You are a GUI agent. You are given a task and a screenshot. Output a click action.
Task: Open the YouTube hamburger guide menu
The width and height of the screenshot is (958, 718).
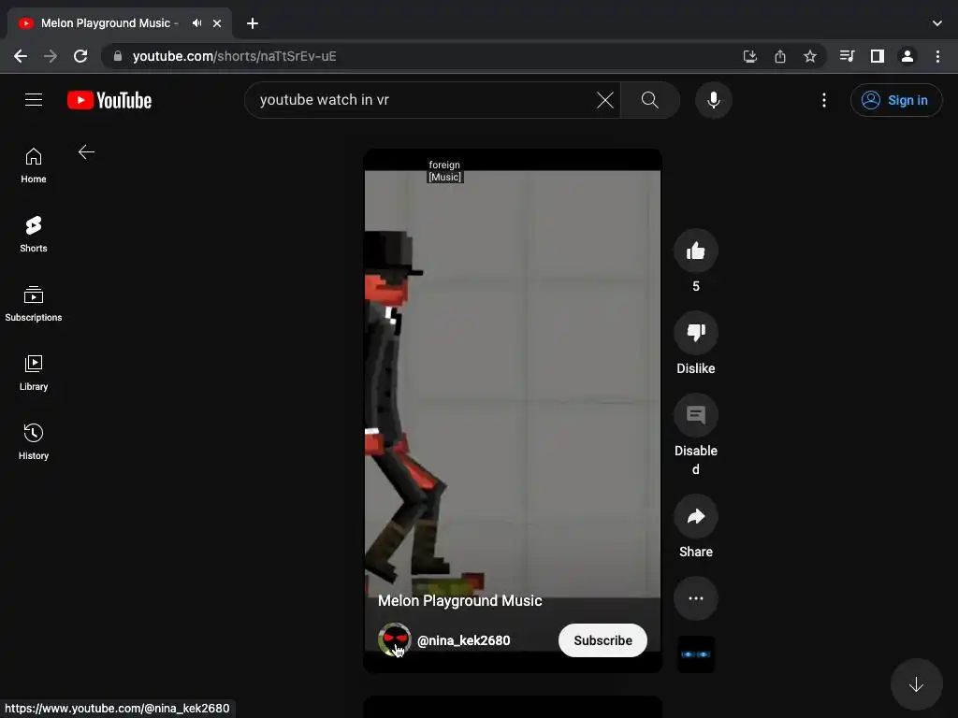[x=34, y=99]
